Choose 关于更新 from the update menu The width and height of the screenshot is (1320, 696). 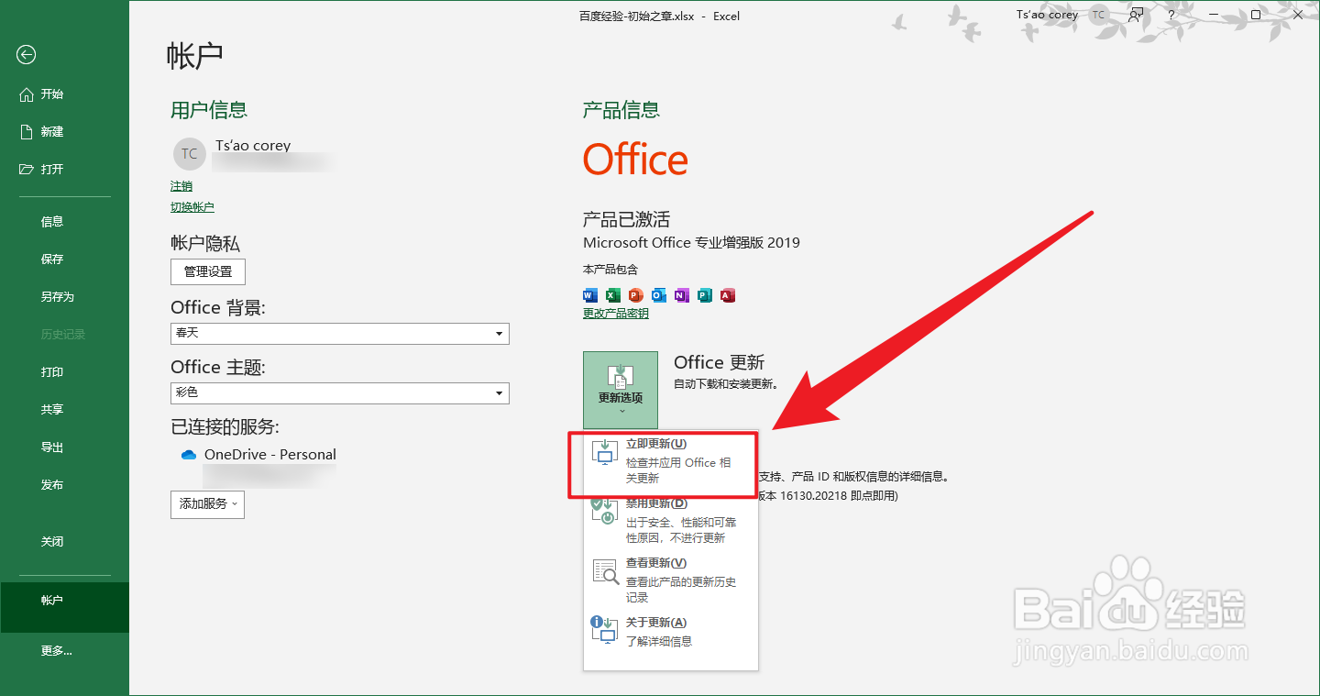click(x=670, y=632)
